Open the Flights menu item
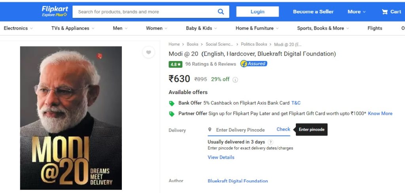 tap(375, 28)
